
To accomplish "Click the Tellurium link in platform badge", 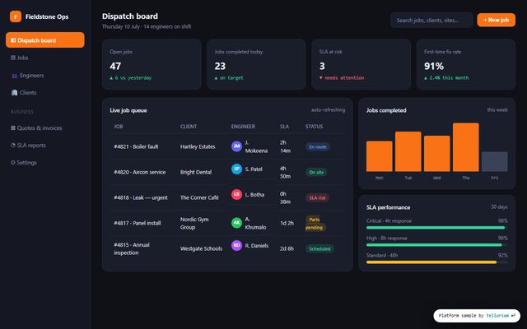I will pyautogui.click(x=497, y=316).
